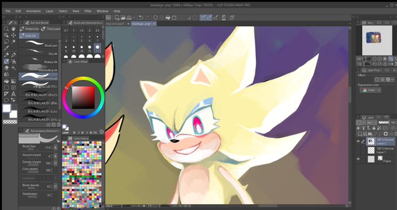Viewport: 397px width, 210px height.
Task: Toggle visibility eye of Layer 3
Action: click(358, 141)
